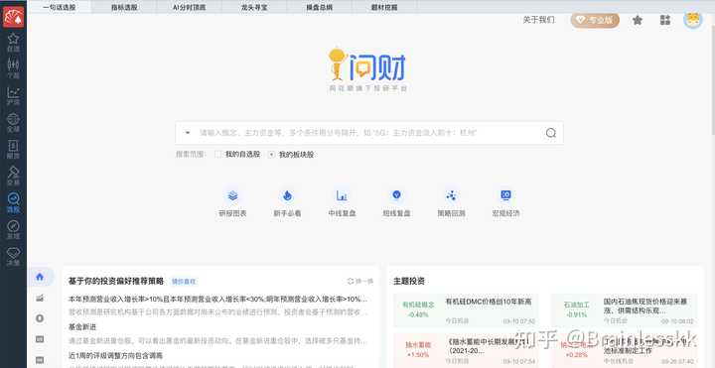
Task: Open the 龙头寻宝 tab
Action: 254,7
